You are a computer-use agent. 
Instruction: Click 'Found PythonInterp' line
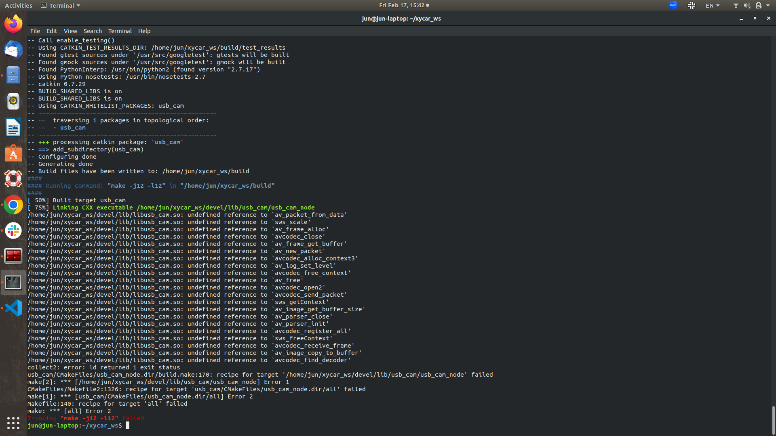coord(144,69)
